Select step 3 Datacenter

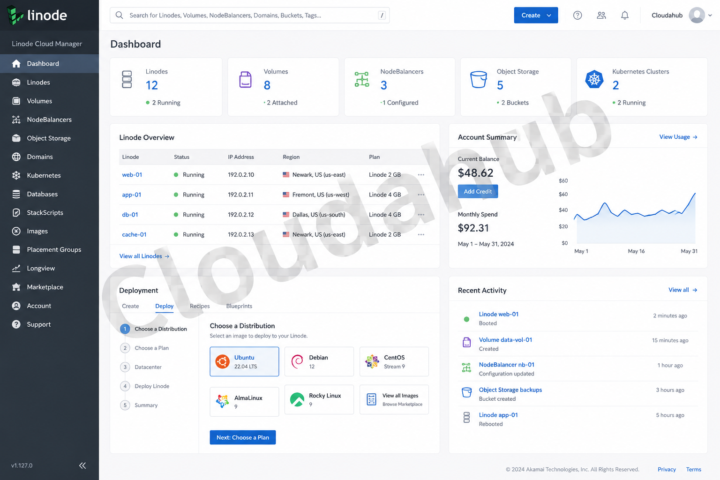click(x=141, y=367)
